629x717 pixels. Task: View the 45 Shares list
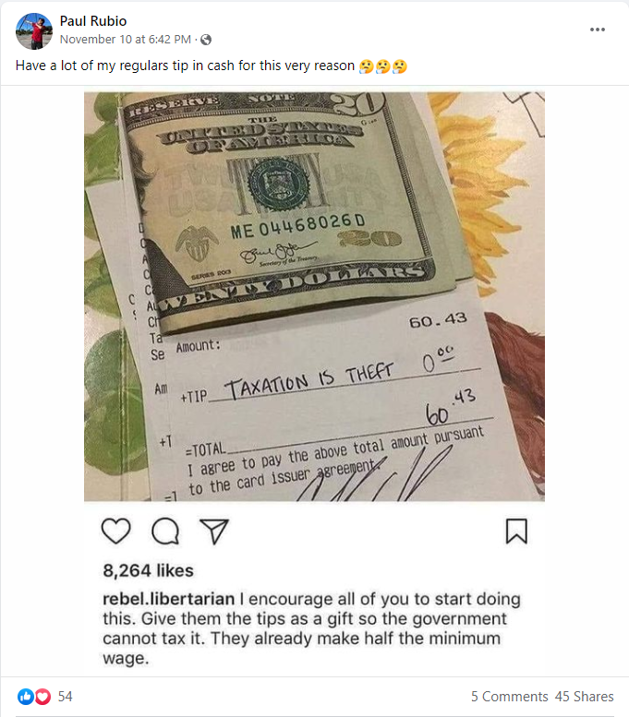[x=584, y=697]
